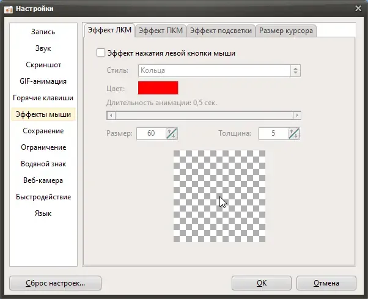368x299 pixels.
Task: Open the Звук settings section
Action: click(43, 48)
